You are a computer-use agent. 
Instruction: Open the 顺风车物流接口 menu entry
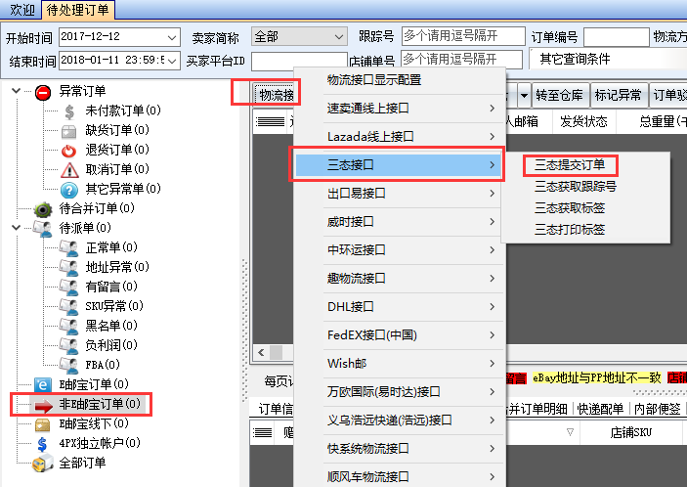point(399,476)
